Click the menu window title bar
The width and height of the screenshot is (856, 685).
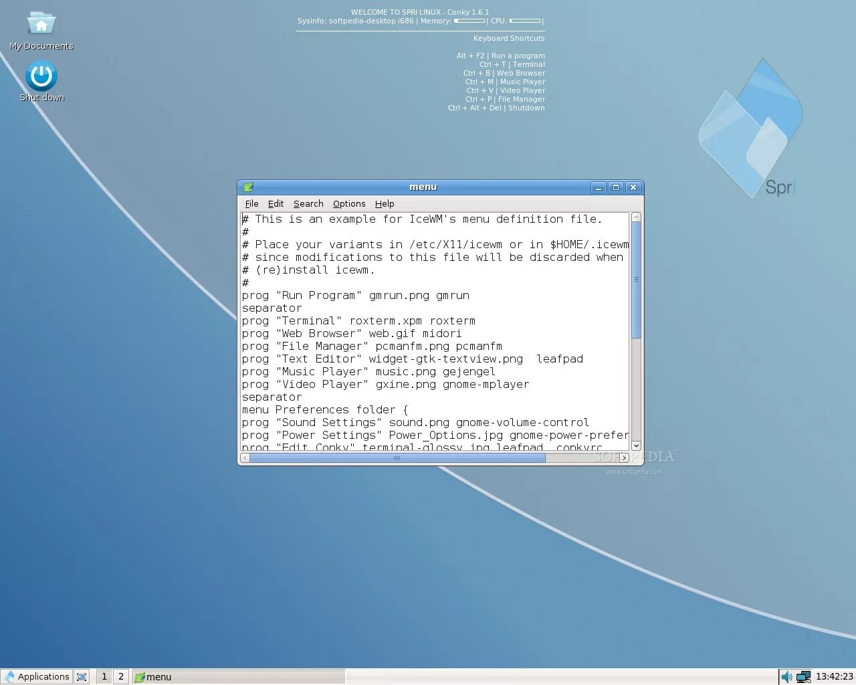click(423, 187)
